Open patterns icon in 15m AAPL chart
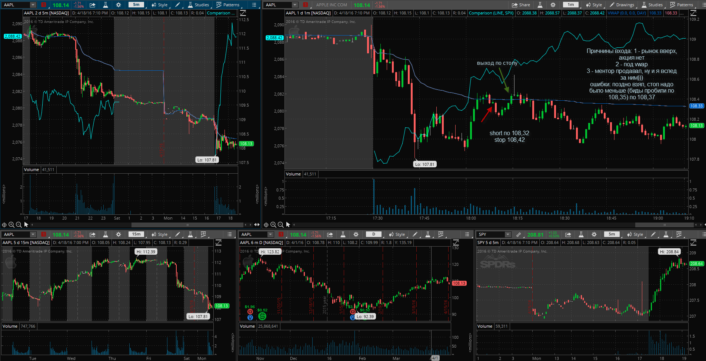The image size is (706, 361). point(203,234)
